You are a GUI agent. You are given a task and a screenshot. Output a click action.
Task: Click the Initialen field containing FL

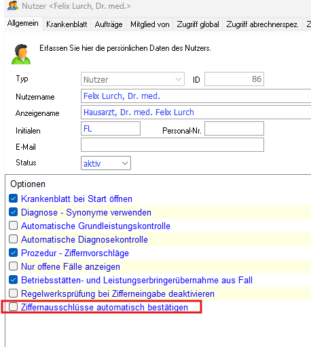(x=111, y=129)
